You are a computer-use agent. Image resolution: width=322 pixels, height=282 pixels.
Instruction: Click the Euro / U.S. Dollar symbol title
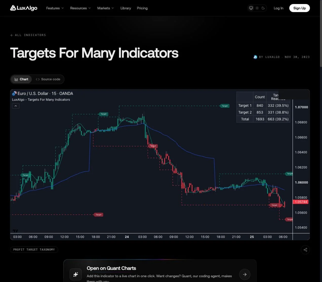tap(45, 93)
